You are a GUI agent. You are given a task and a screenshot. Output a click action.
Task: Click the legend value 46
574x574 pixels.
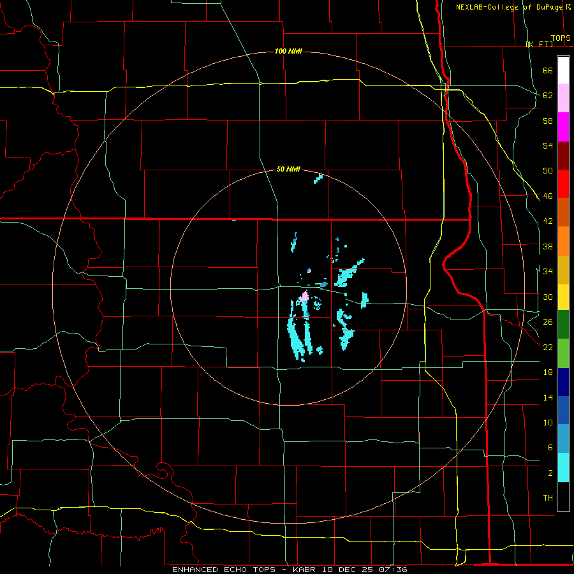(x=548, y=196)
